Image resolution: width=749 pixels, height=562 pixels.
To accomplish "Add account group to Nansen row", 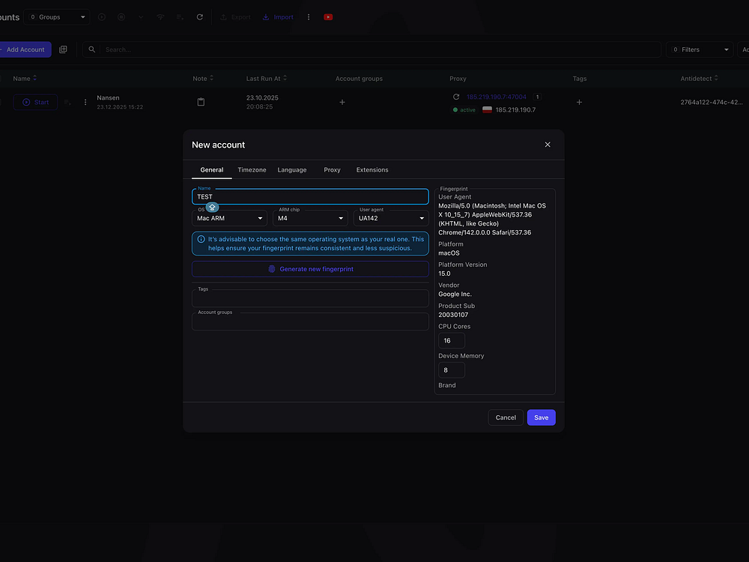I will (x=342, y=102).
